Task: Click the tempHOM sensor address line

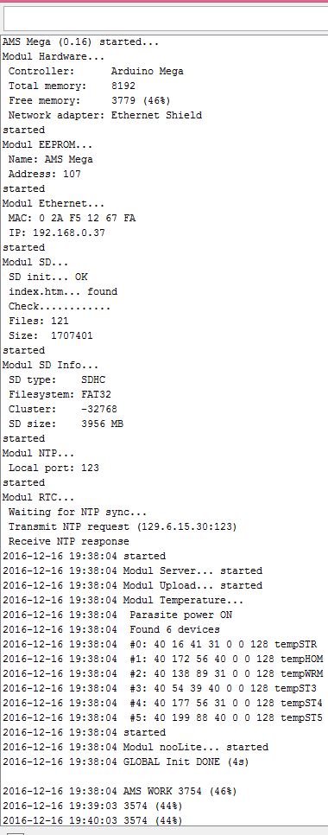Action: click(162, 659)
